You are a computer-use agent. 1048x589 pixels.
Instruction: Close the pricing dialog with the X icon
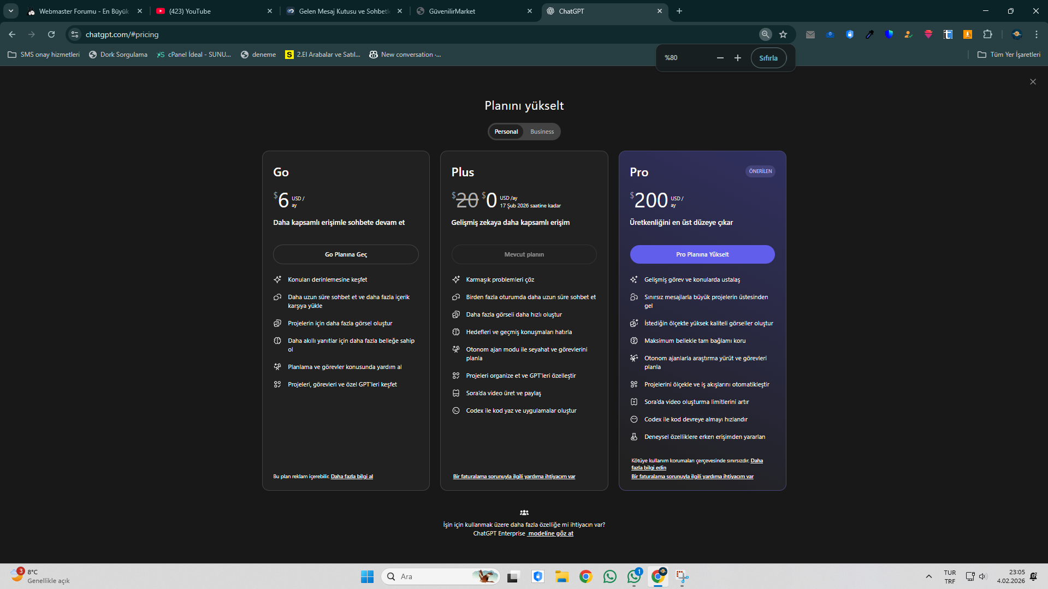(x=1033, y=82)
